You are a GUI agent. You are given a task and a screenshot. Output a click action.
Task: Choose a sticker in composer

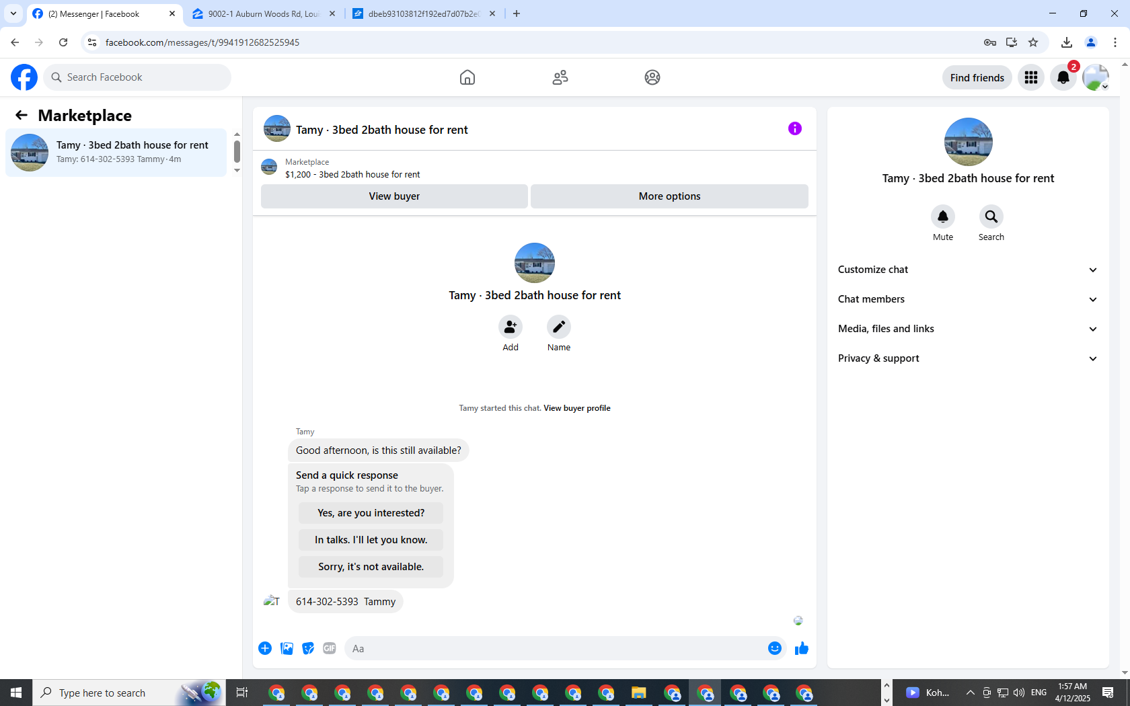coord(308,648)
